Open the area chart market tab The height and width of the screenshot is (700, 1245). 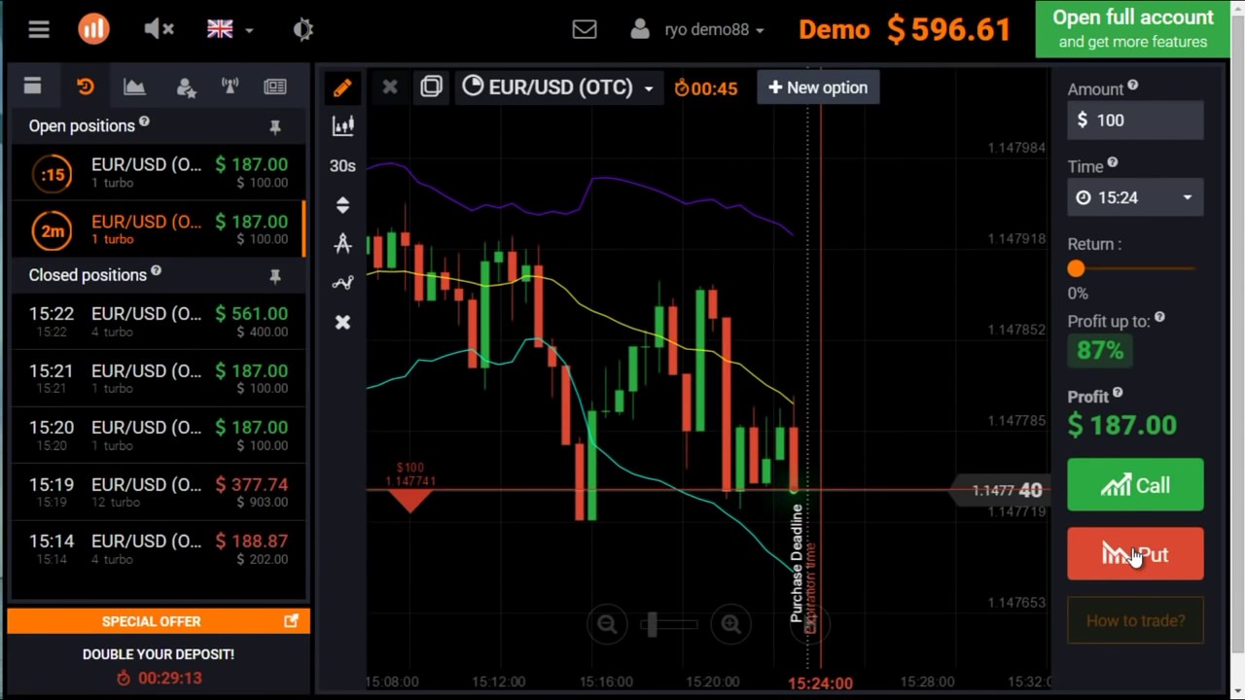click(134, 87)
